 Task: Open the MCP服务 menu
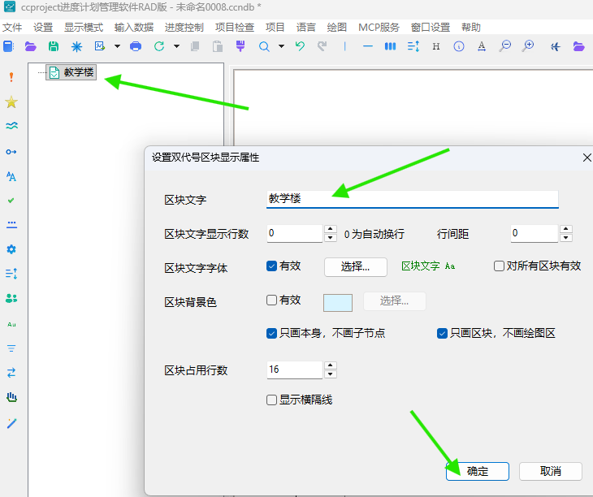pos(379,28)
